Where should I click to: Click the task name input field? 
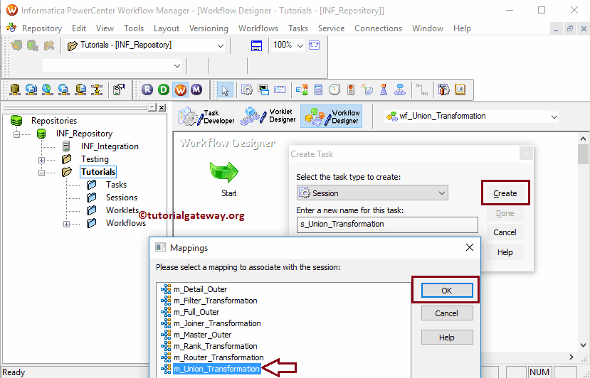(387, 225)
